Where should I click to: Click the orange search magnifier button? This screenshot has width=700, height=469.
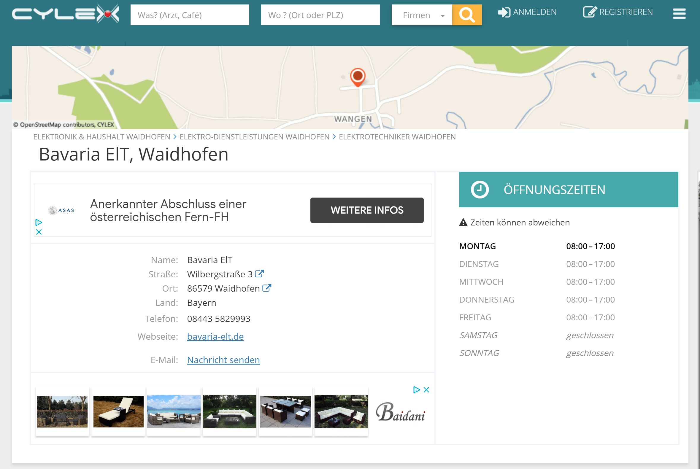[467, 15]
